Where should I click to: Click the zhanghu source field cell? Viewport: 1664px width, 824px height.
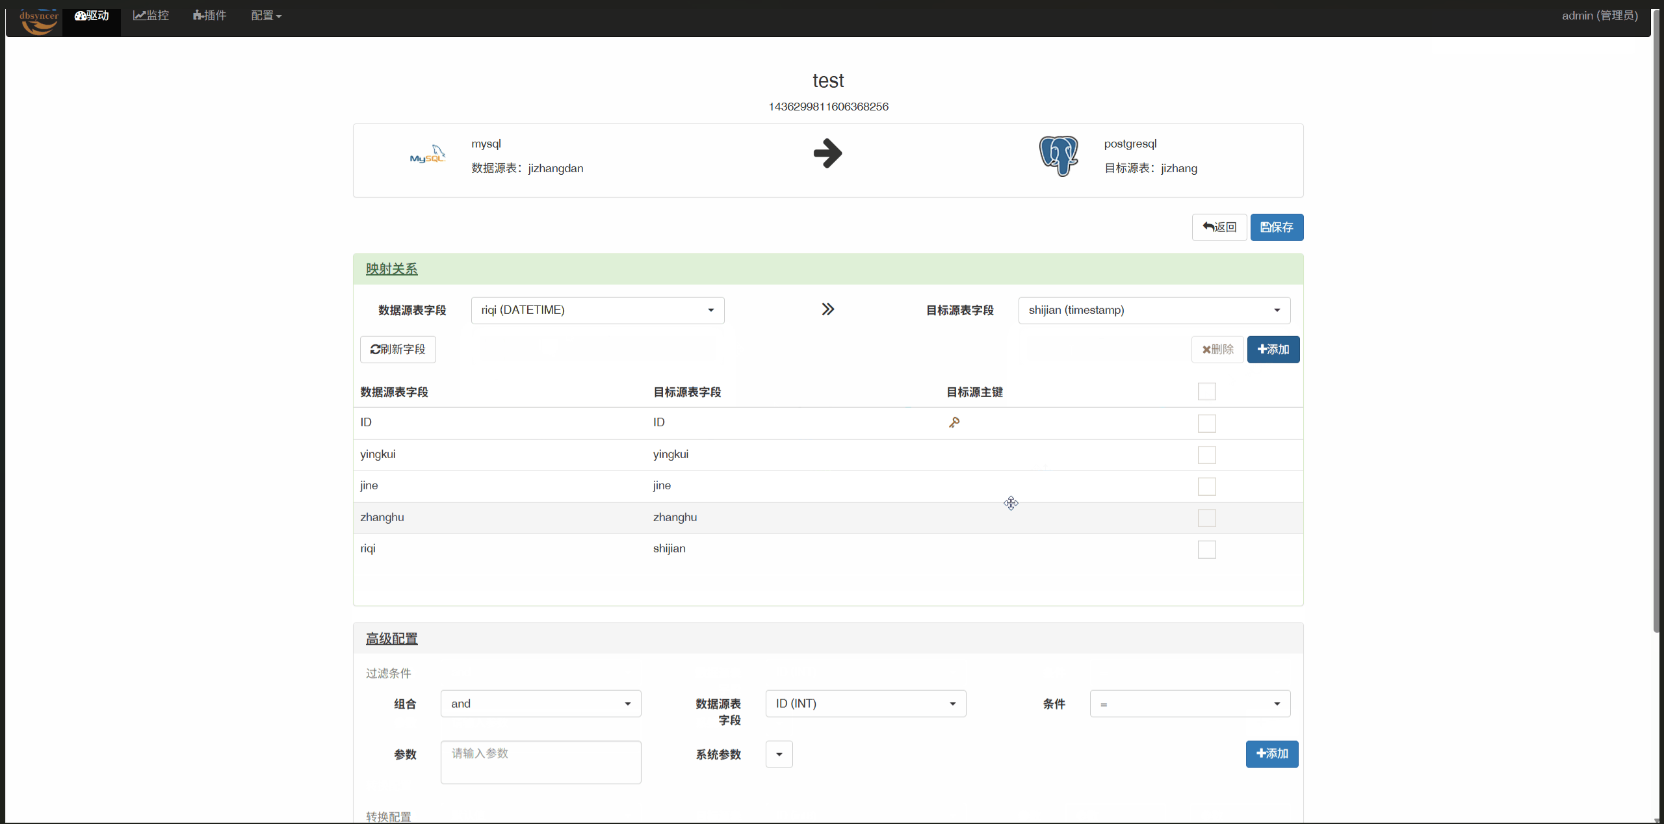(382, 517)
